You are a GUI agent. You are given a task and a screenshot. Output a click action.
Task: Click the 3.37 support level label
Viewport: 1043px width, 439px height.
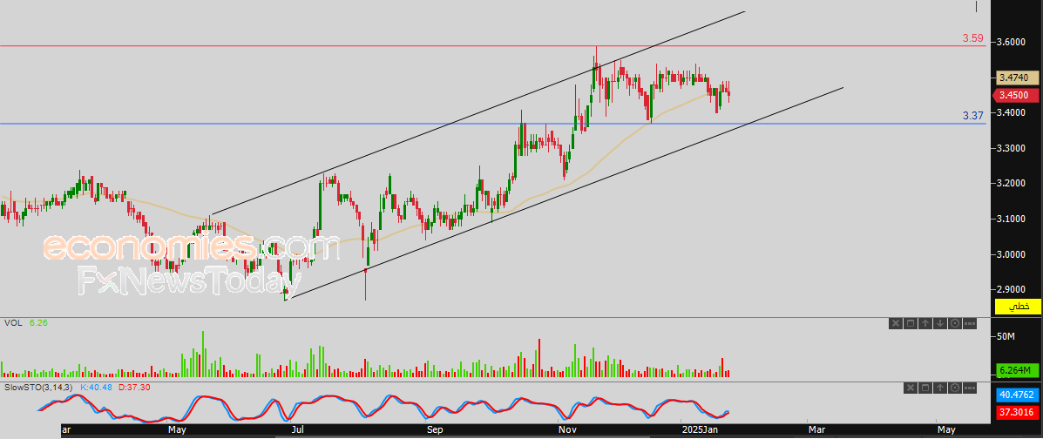pyautogui.click(x=972, y=117)
